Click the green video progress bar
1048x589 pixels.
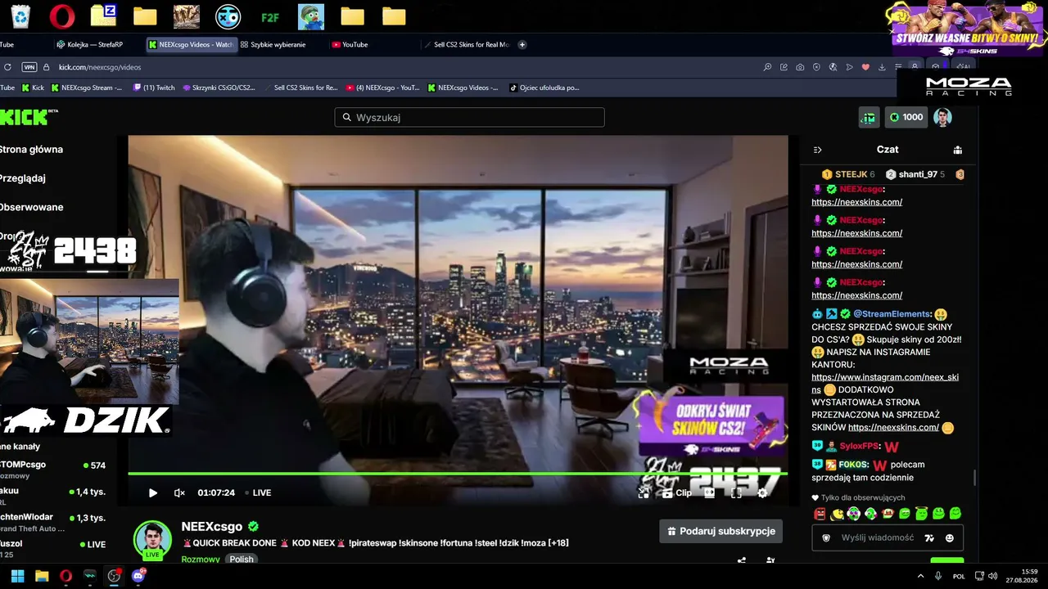pyautogui.click(x=458, y=474)
